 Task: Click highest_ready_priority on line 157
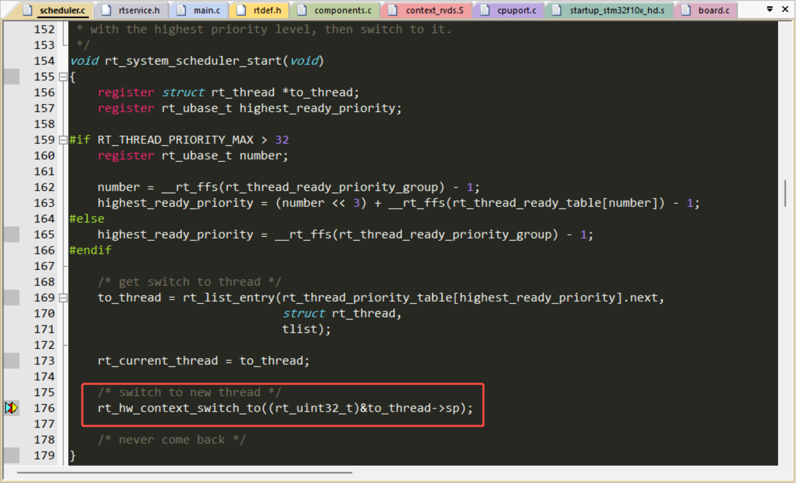click(x=317, y=108)
